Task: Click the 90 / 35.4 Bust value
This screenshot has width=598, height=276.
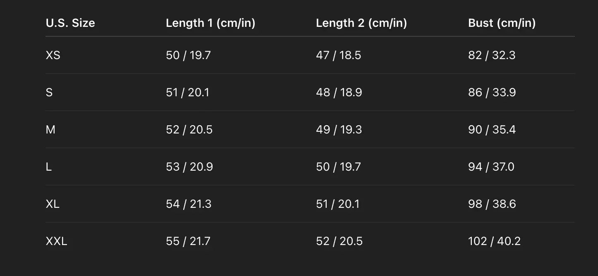Action: point(492,129)
